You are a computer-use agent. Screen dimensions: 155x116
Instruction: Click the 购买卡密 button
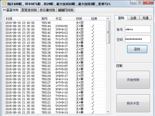[x=133, y=103]
